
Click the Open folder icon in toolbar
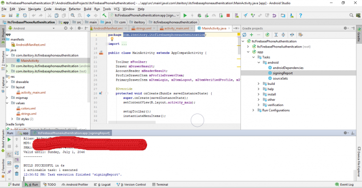point(3,16)
